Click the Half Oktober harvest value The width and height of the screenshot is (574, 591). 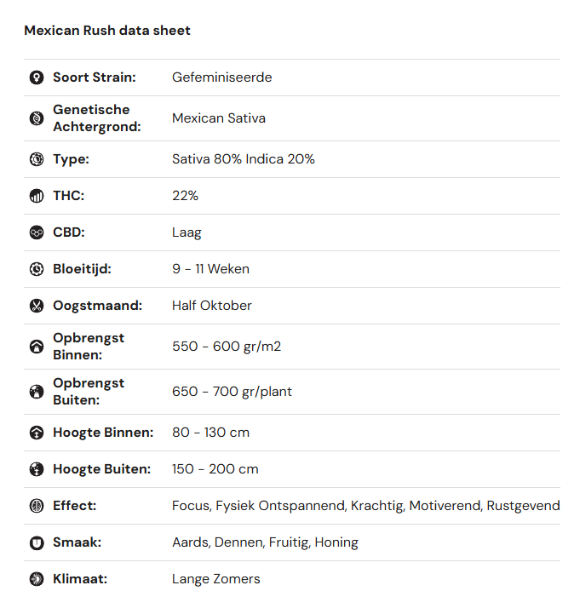[212, 306]
